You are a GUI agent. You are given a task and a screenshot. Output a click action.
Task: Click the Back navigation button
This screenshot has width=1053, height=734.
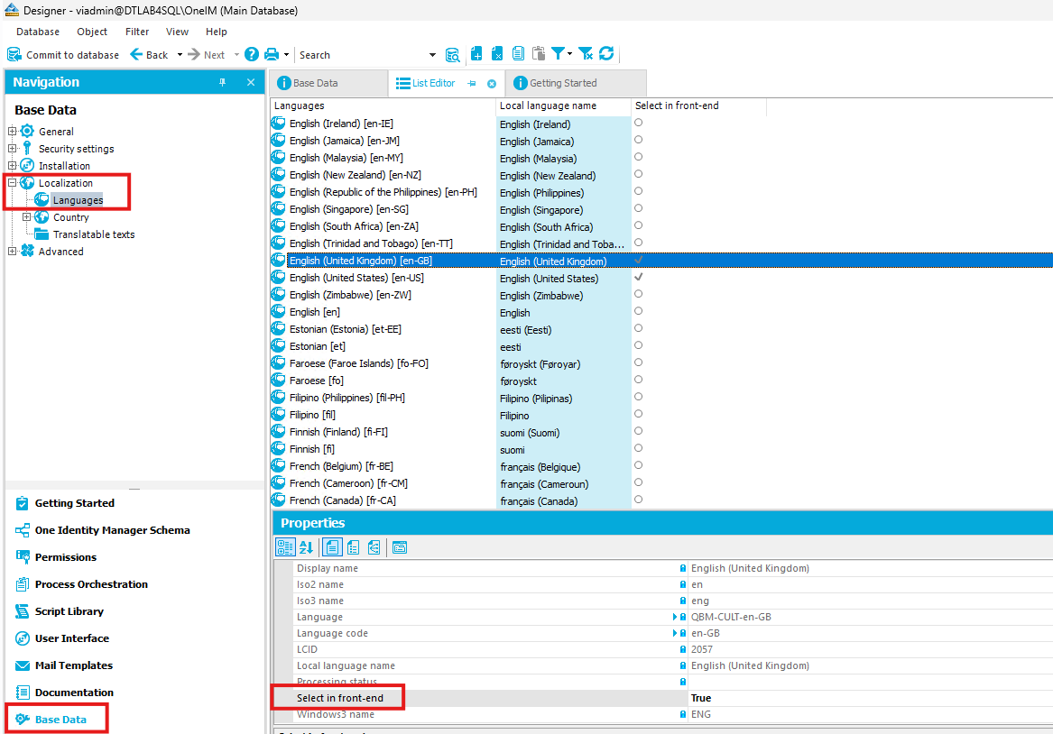tap(150, 55)
